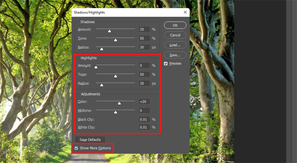Open the Load... settings button
The image size is (297, 163).
pos(175,45)
